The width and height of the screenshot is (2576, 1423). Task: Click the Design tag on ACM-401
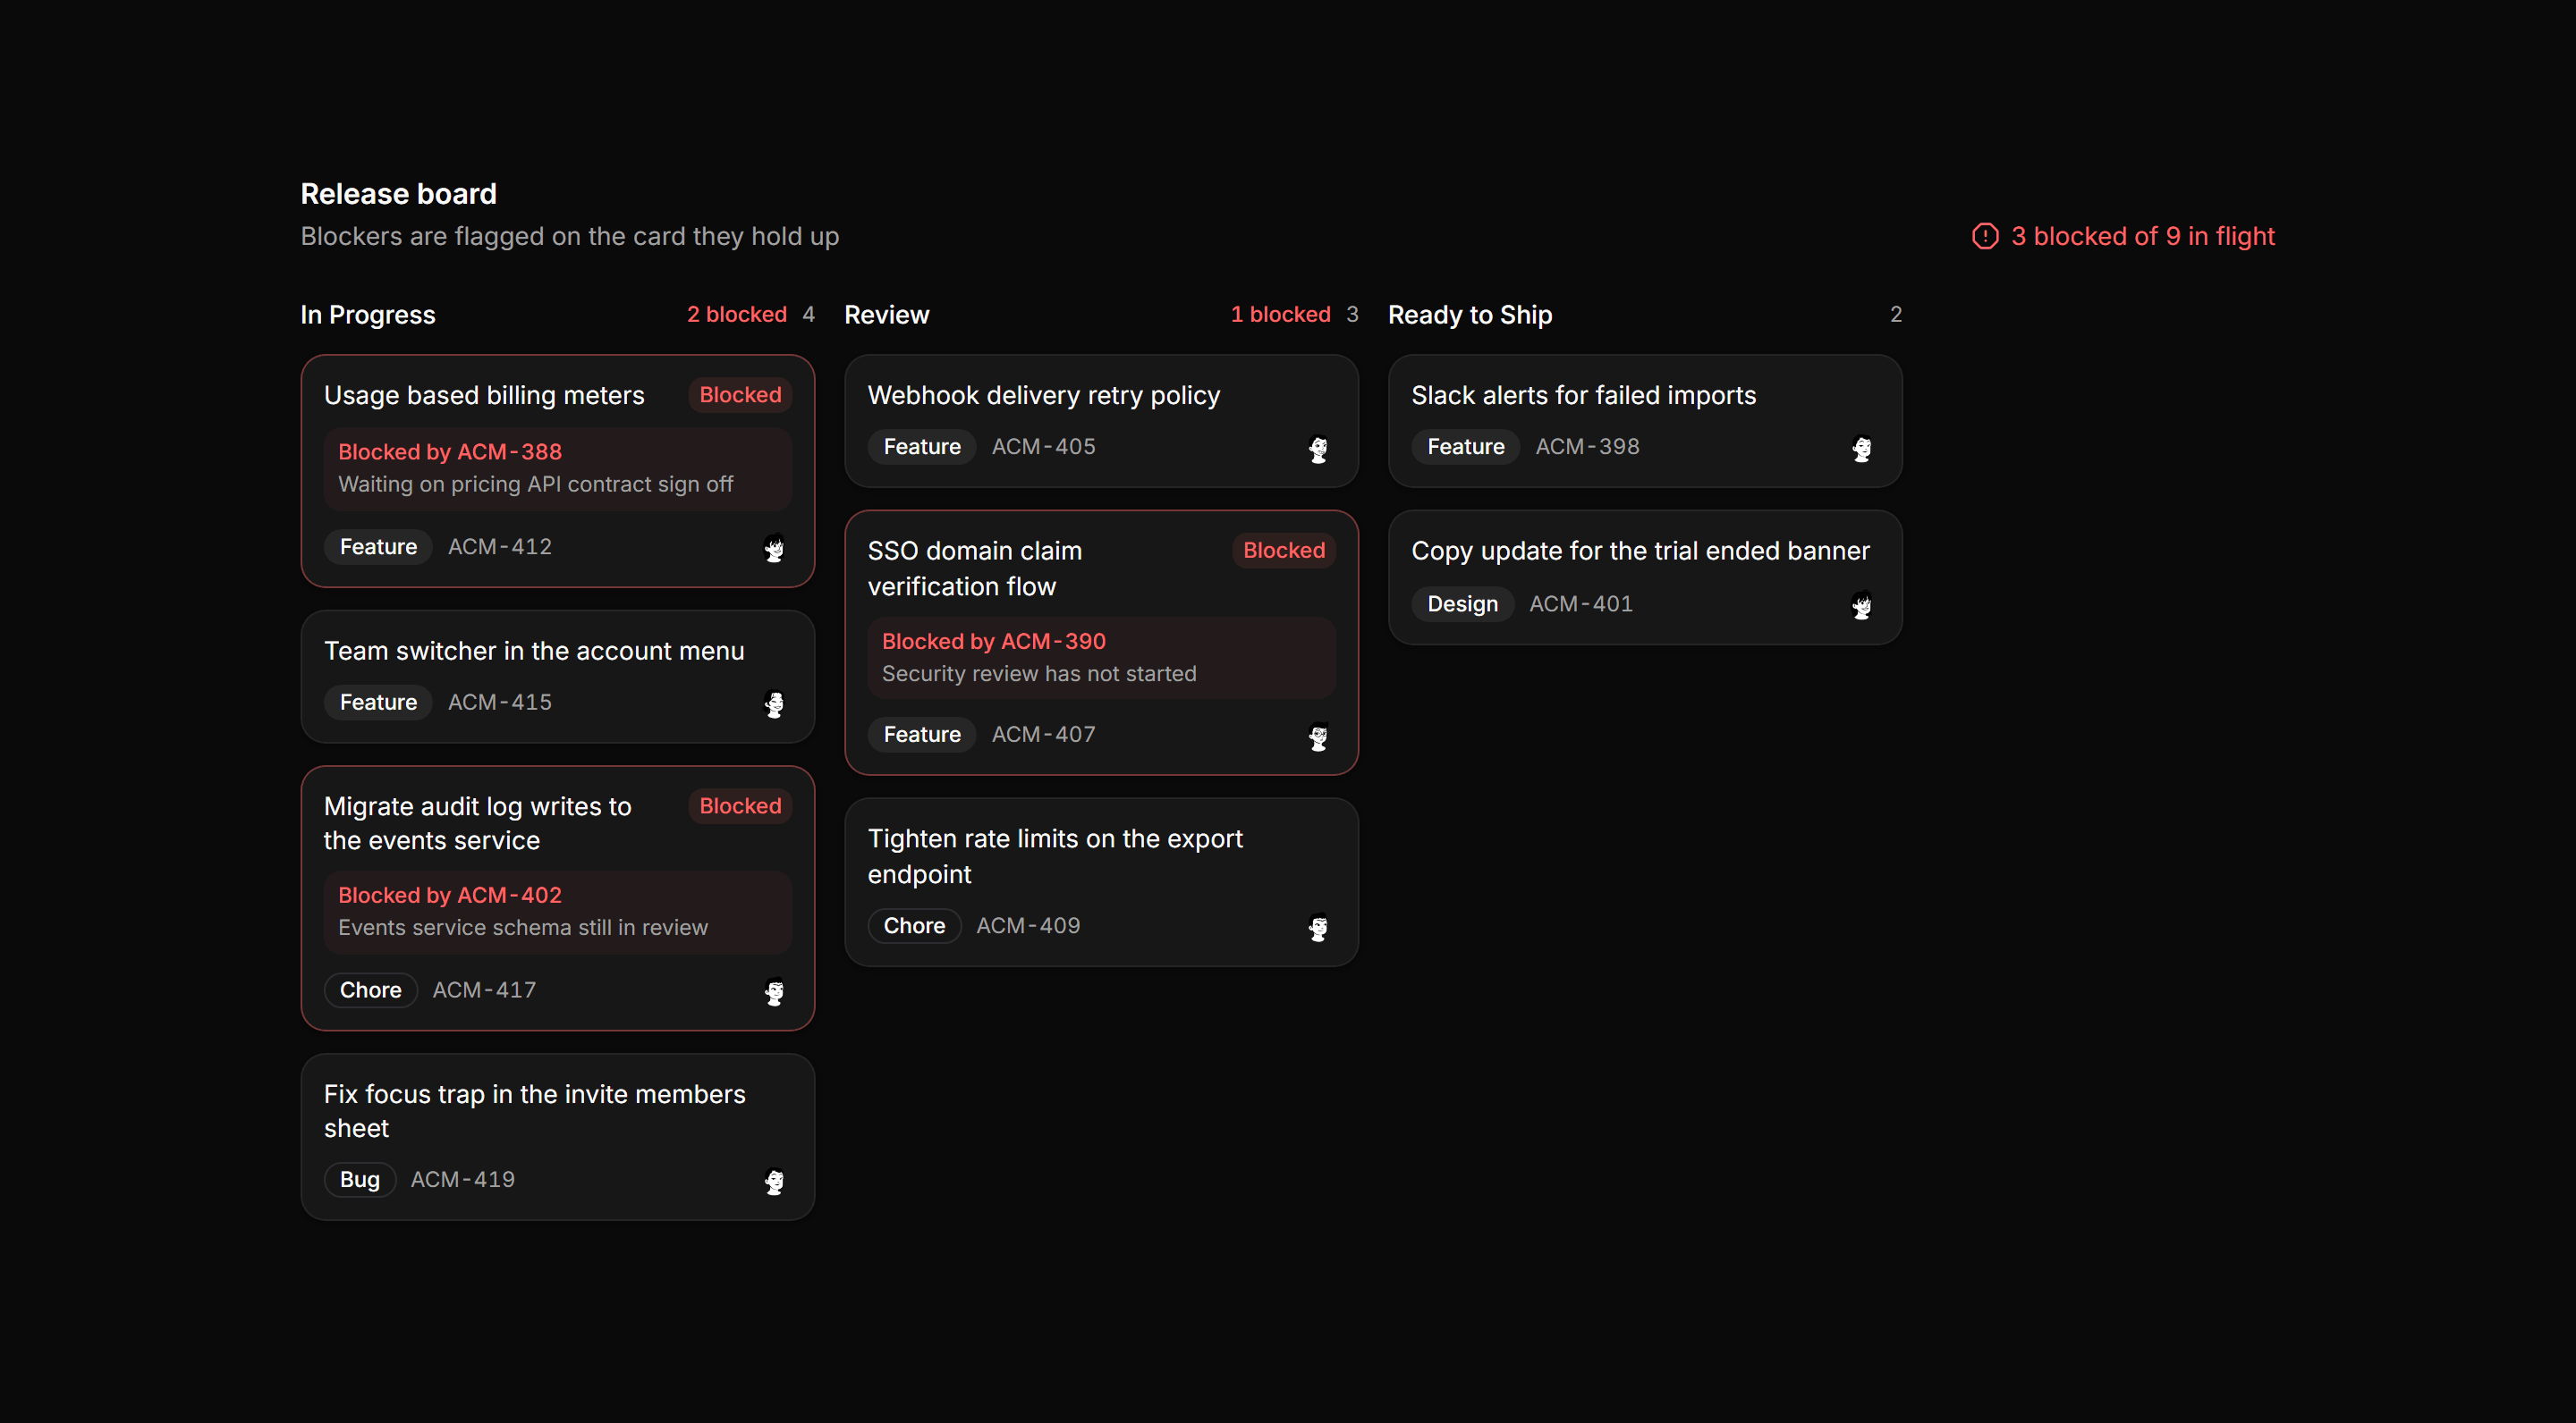(x=1462, y=604)
